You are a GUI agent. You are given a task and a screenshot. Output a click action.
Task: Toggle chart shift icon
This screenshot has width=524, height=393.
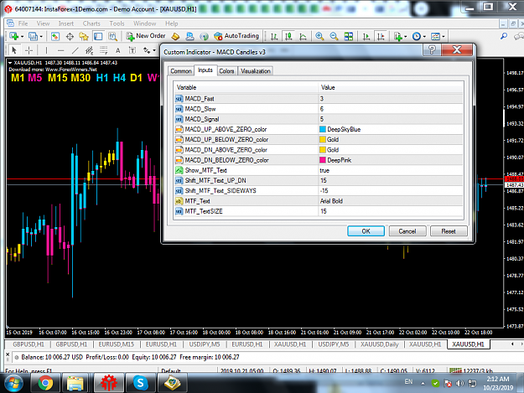381,36
